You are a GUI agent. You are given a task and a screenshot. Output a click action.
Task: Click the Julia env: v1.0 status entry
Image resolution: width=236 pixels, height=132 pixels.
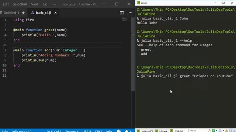(22, 131)
